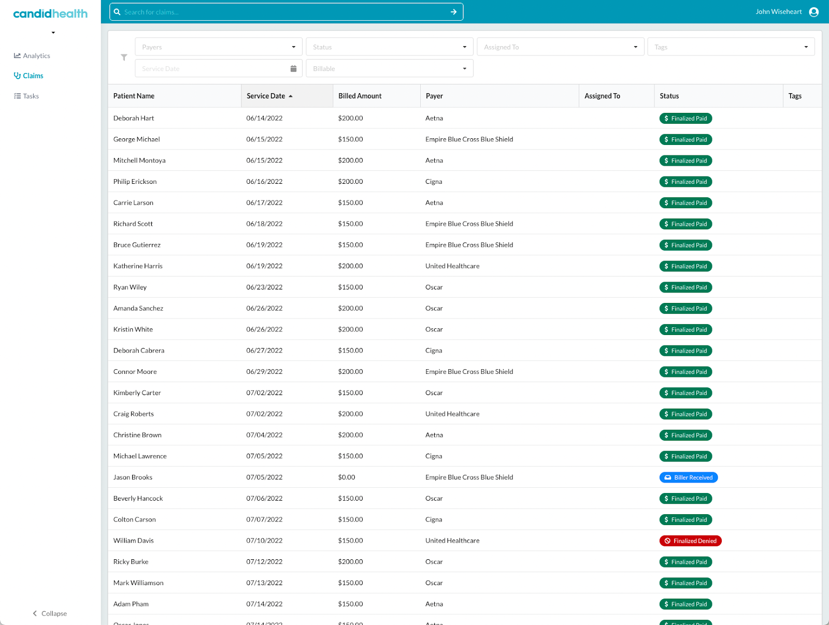The image size is (829, 625).
Task: Click Bruce Gutierrez's Empire Blue Cross payer
Action: [x=469, y=245]
